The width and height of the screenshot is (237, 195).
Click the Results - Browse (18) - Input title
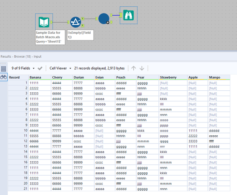tap(21, 56)
